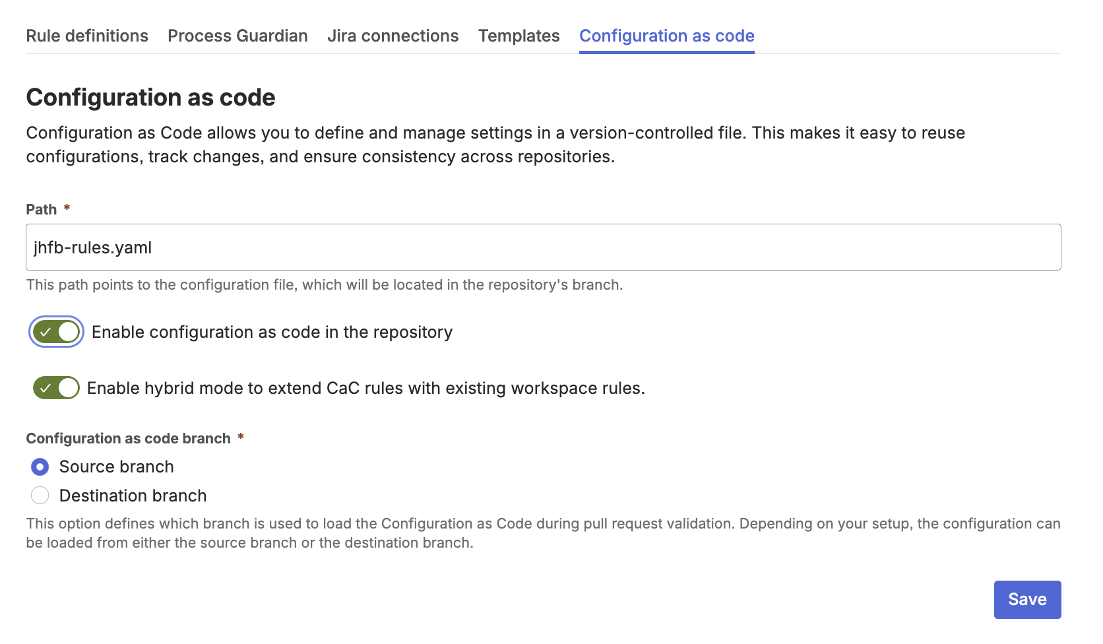Click the 'Enable configuration as code in the repository' label
The width and height of the screenshot is (1103, 644).
tap(272, 332)
